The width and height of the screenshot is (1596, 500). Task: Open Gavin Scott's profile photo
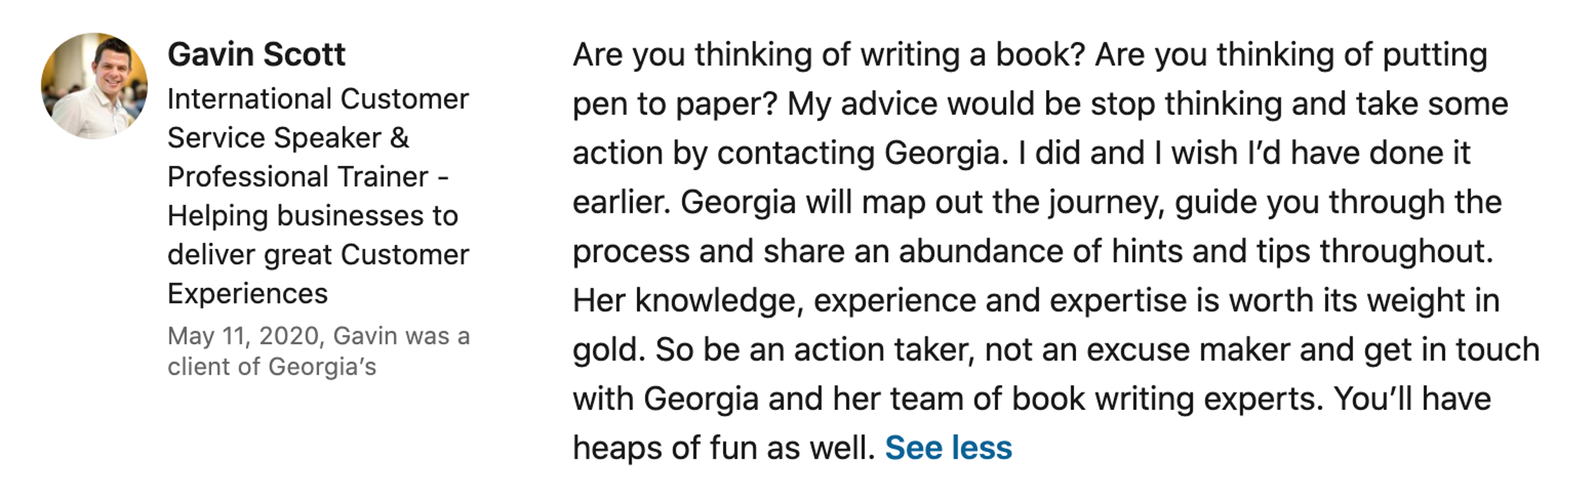click(x=94, y=86)
